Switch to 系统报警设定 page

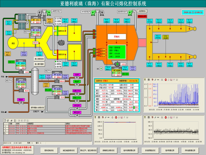pyautogui.click(x=150, y=150)
